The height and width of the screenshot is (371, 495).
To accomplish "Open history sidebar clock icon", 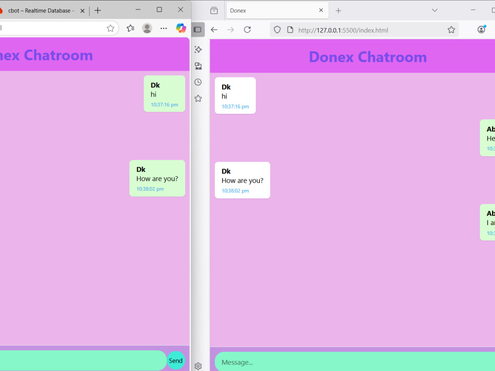I will (x=198, y=82).
